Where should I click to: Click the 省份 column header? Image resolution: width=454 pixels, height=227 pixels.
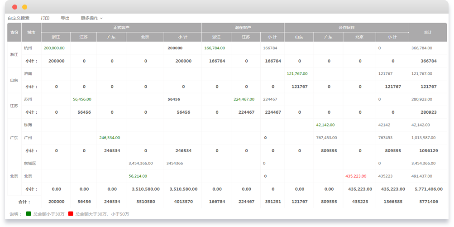coord(14,32)
